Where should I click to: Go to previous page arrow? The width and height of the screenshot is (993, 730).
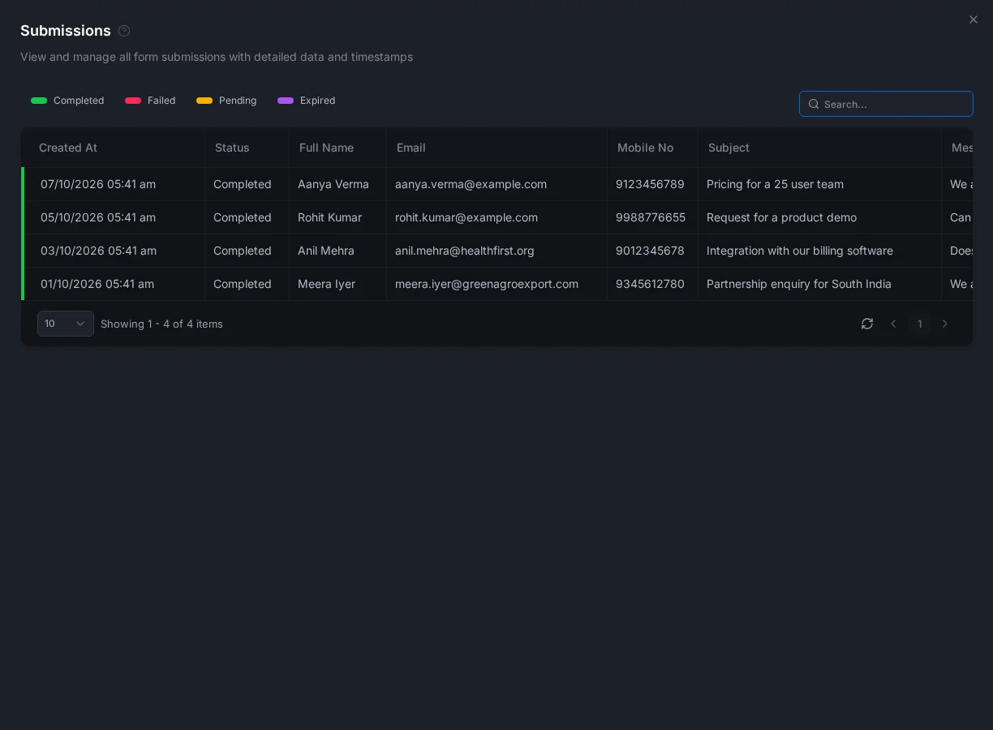pyautogui.click(x=893, y=324)
